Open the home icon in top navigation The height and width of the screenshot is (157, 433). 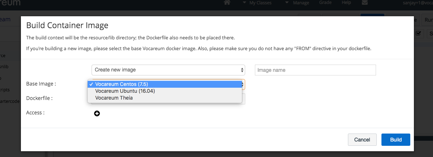(227, 3)
